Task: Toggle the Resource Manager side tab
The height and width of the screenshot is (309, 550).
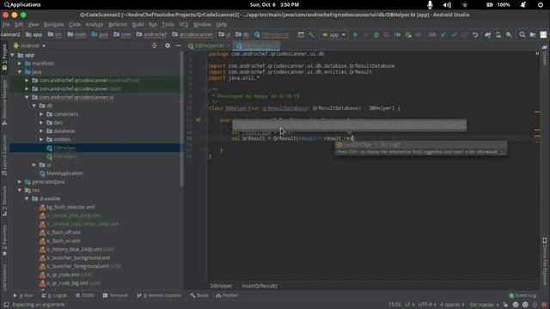Action: pyautogui.click(x=4, y=102)
